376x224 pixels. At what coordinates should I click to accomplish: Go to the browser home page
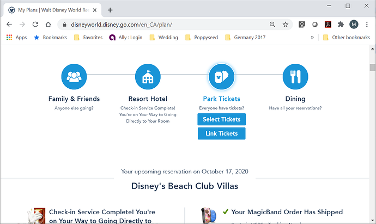pyautogui.click(x=48, y=25)
